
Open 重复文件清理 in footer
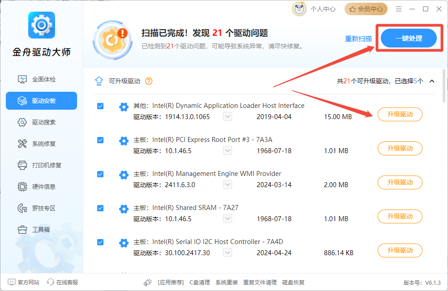pyautogui.click(x=260, y=282)
